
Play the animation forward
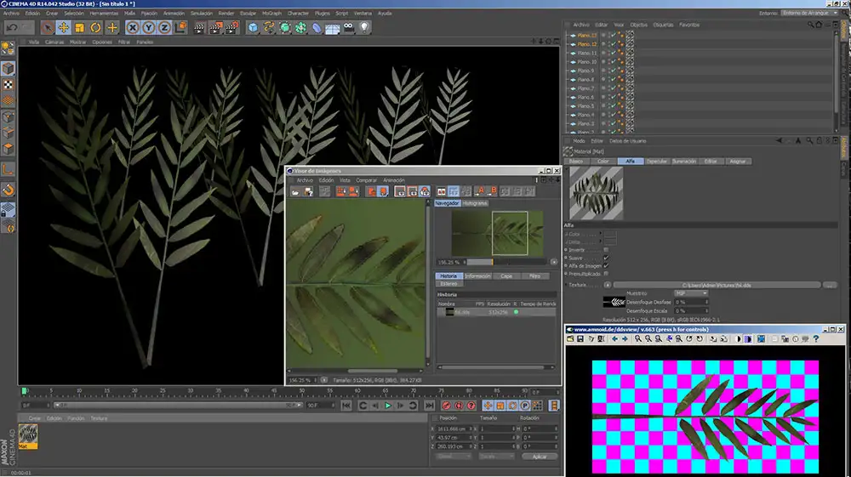[388, 406]
